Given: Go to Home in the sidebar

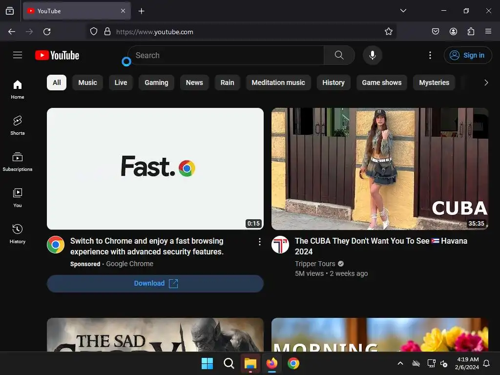Looking at the screenshot, I should click(x=18, y=90).
